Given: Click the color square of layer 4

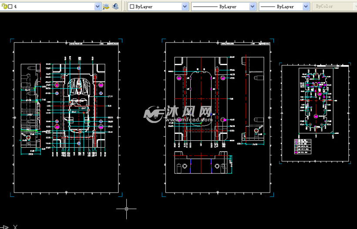Looking at the screenshot, I should click(10, 7).
